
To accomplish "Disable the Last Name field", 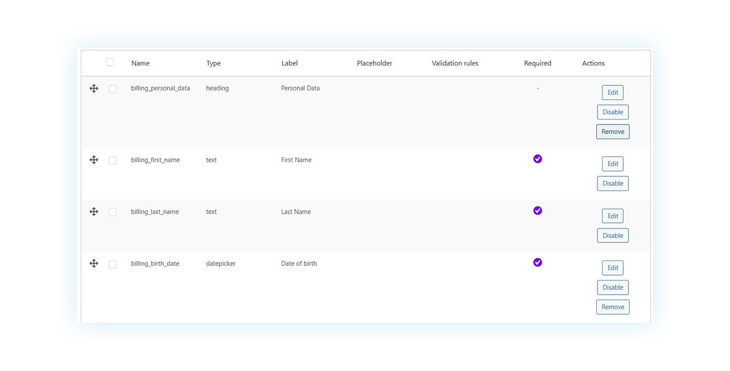I will tap(613, 236).
